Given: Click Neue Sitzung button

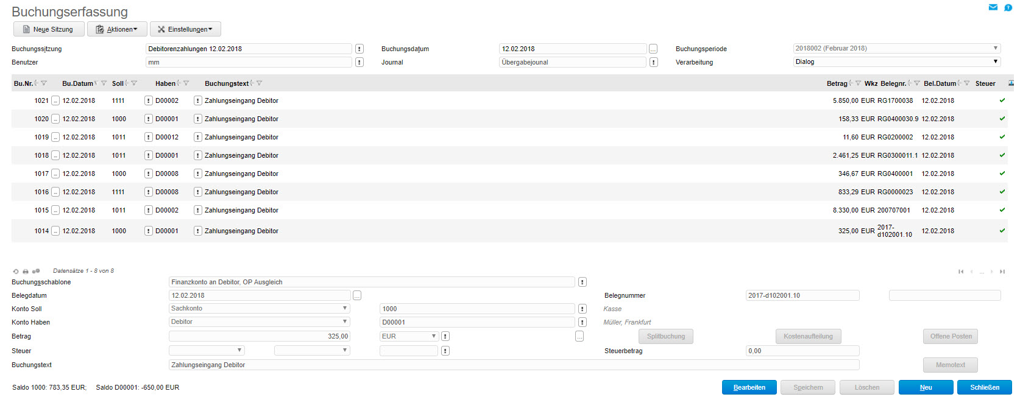Looking at the screenshot, I should click(x=48, y=29).
